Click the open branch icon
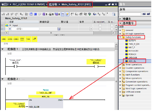The height and width of the screenshot is (111, 152). coord(28,39)
